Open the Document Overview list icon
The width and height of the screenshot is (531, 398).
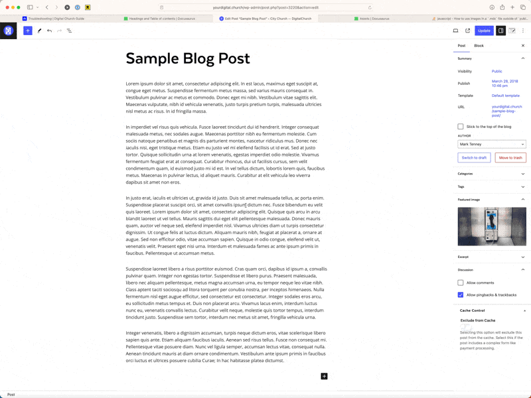[x=69, y=31]
